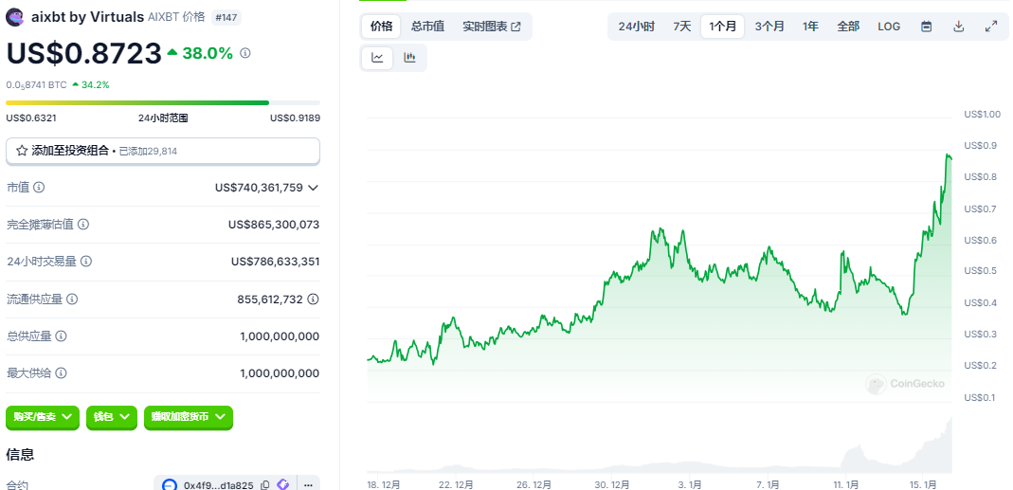Viewport: 1013px width, 490px height.
Task: Click the price chart peak near US$0.9
Action: coord(948,155)
